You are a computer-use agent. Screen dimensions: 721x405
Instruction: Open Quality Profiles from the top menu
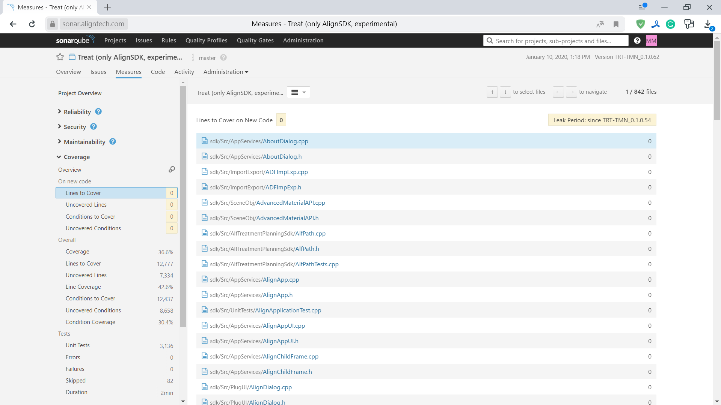(206, 40)
